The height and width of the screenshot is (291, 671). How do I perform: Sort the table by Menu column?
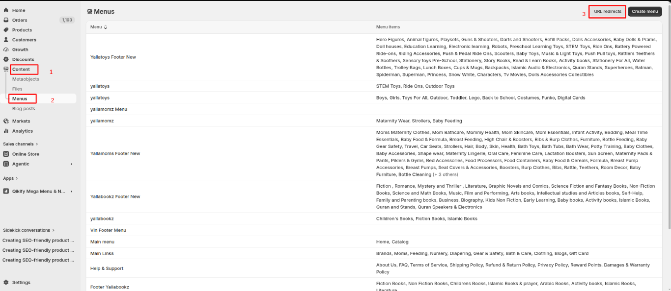click(x=99, y=27)
